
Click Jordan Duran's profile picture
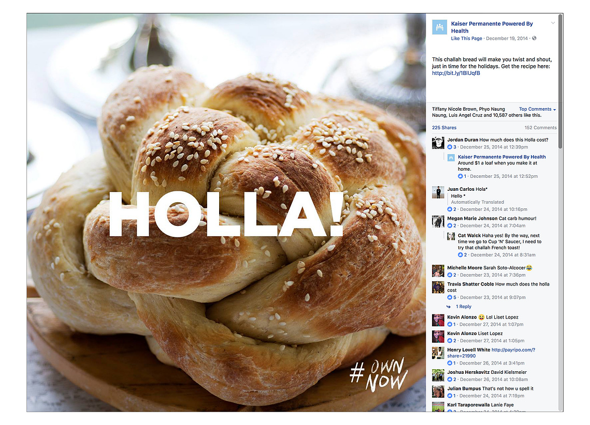[x=438, y=143]
